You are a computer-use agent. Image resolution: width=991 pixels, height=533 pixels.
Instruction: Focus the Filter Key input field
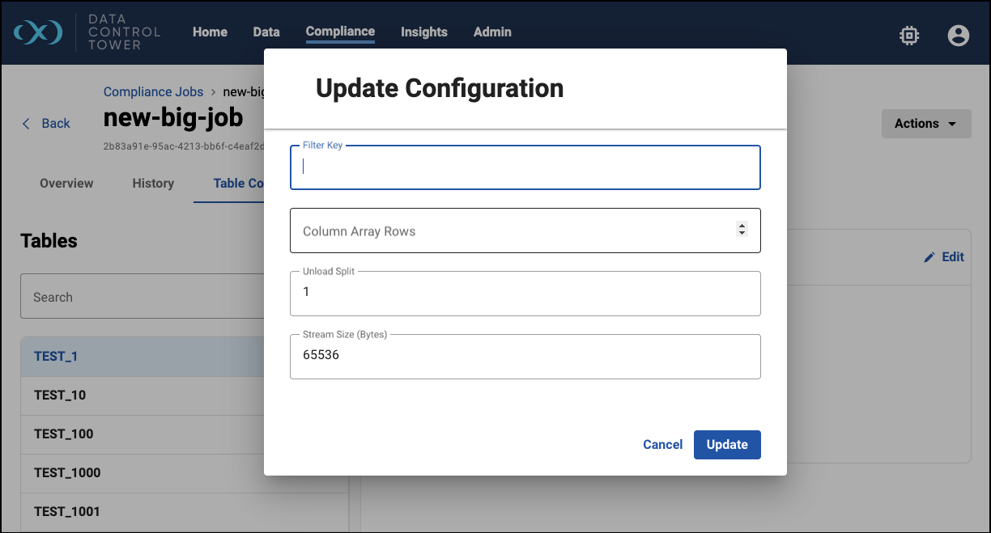525,167
